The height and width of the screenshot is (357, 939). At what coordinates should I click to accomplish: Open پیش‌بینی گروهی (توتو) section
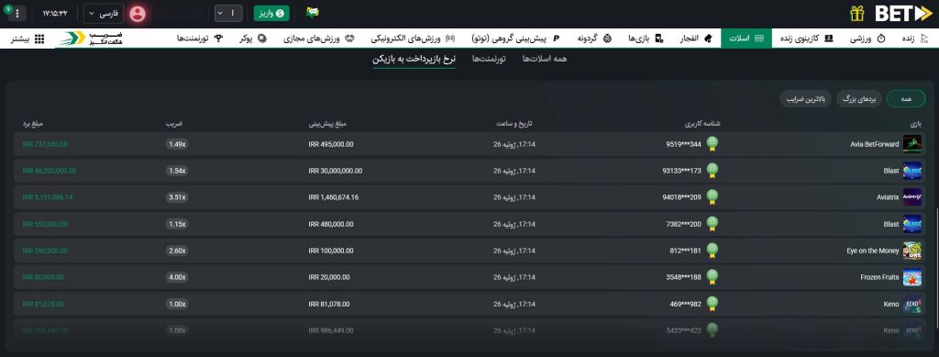515,39
